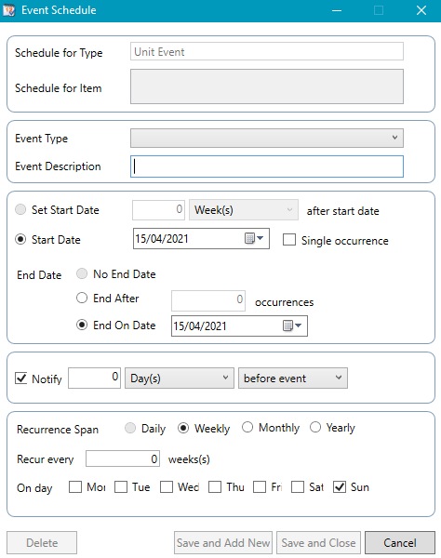Open the Start Date calendar picker icon
441x558 pixels.
pos(254,238)
